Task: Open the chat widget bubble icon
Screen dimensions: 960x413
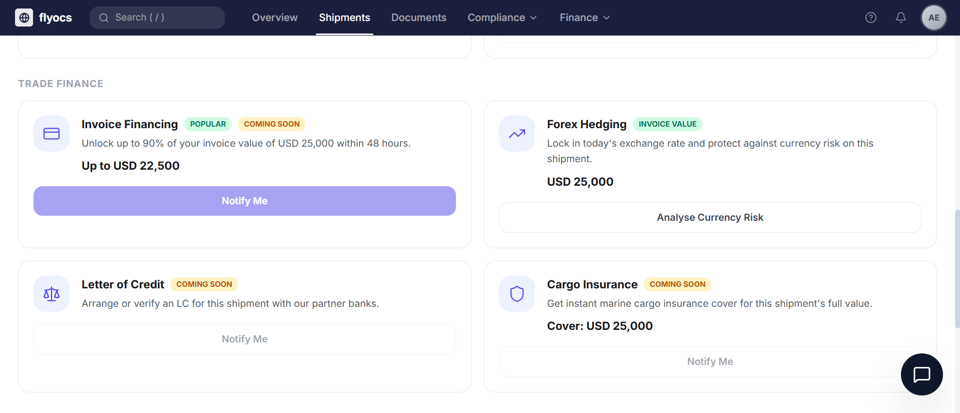Action: point(921,374)
